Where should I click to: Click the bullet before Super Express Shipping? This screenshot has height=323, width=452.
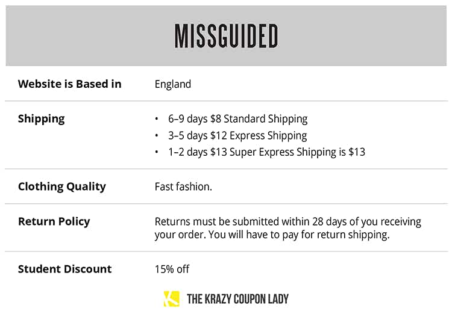pyautogui.click(x=157, y=152)
